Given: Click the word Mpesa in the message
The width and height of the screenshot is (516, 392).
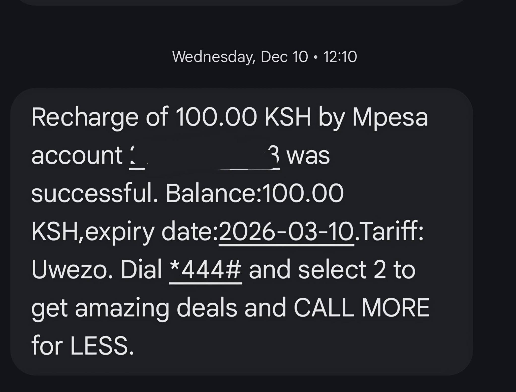Looking at the screenshot, I should (x=390, y=117).
